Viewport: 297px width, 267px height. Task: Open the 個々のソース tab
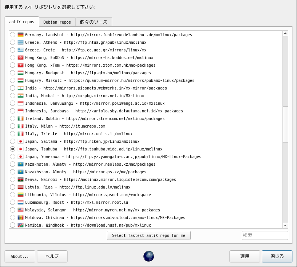tap(93, 22)
